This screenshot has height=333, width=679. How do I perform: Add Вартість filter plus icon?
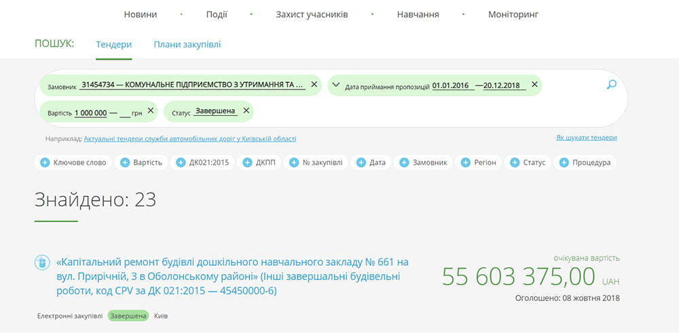point(125,163)
